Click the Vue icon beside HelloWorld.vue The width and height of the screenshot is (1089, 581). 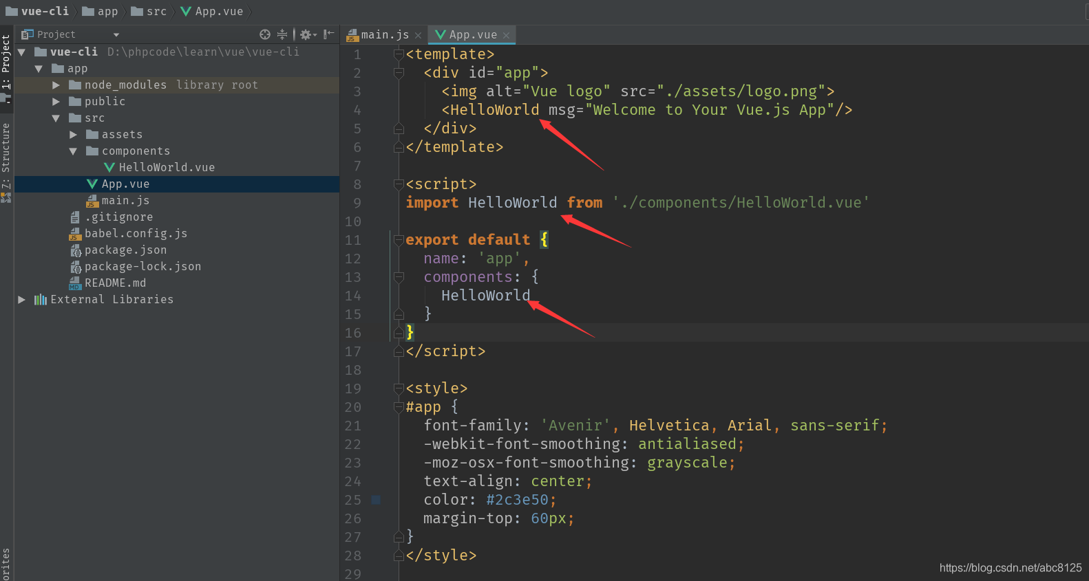coord(109,167)
